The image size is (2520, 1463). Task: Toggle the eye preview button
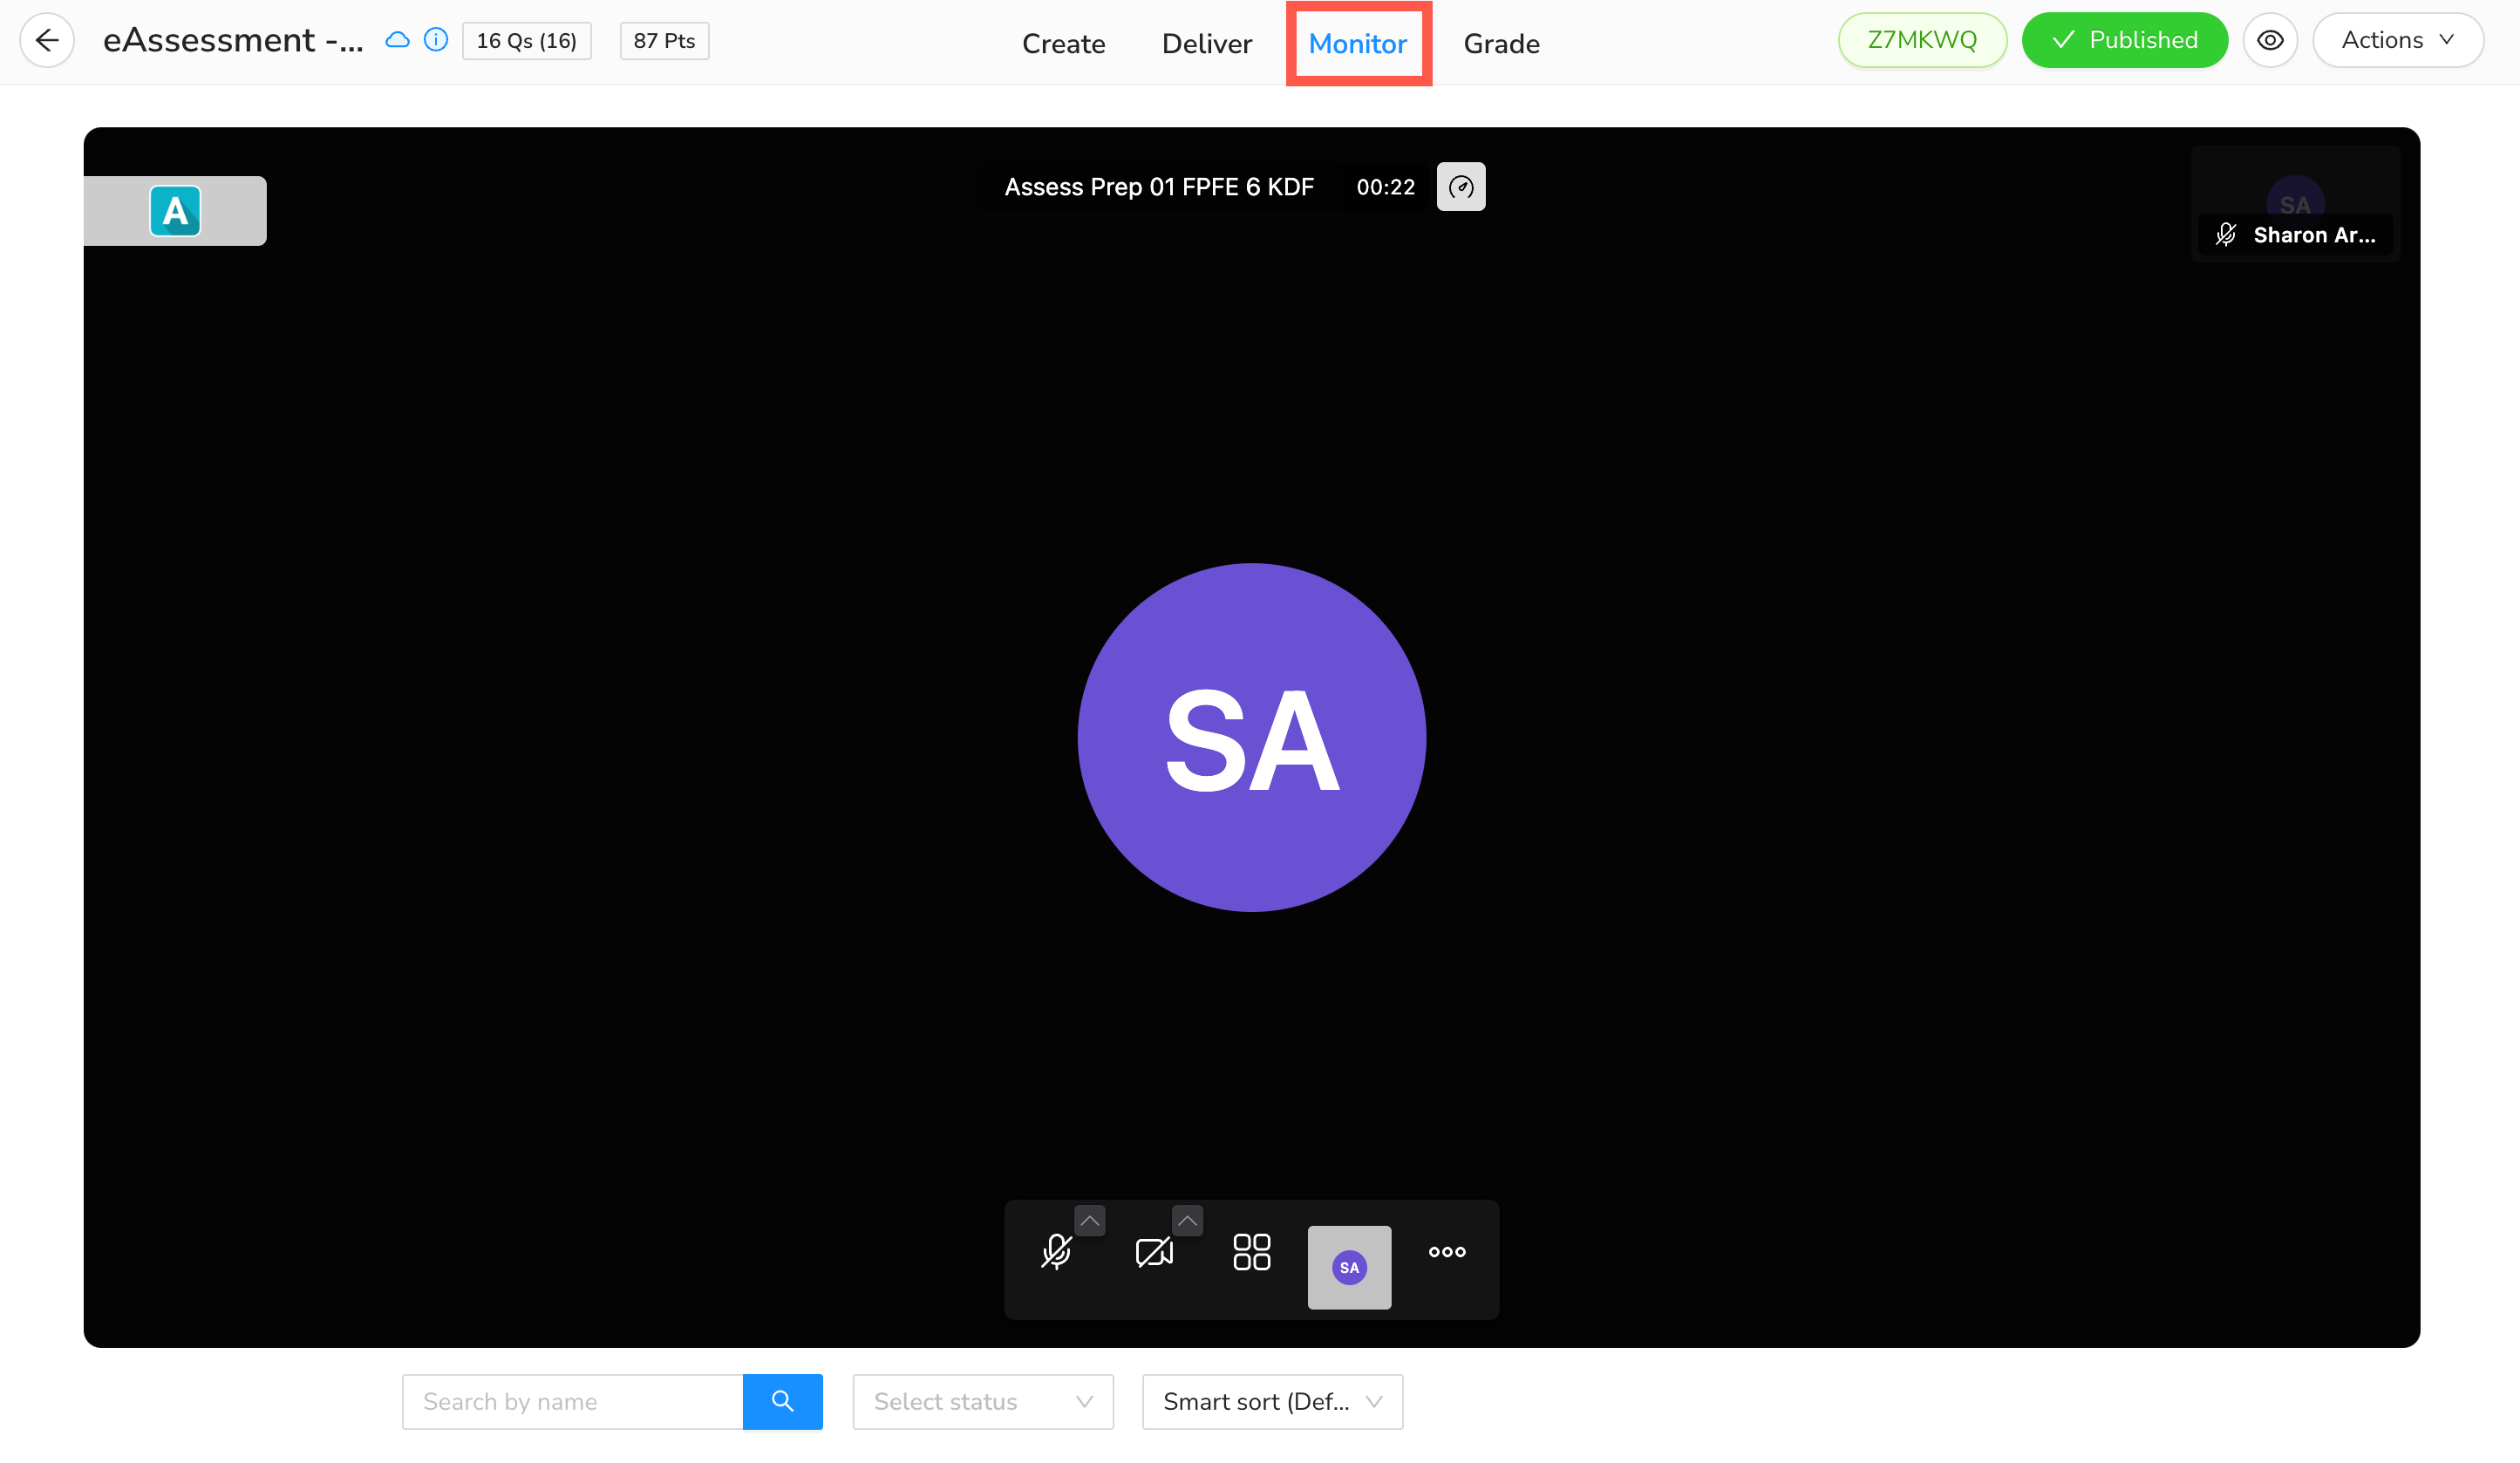tap(2270, 41)
